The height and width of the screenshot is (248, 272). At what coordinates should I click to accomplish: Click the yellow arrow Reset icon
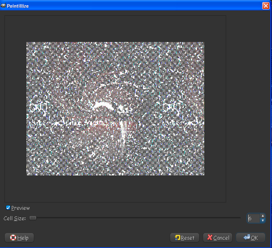178,238
